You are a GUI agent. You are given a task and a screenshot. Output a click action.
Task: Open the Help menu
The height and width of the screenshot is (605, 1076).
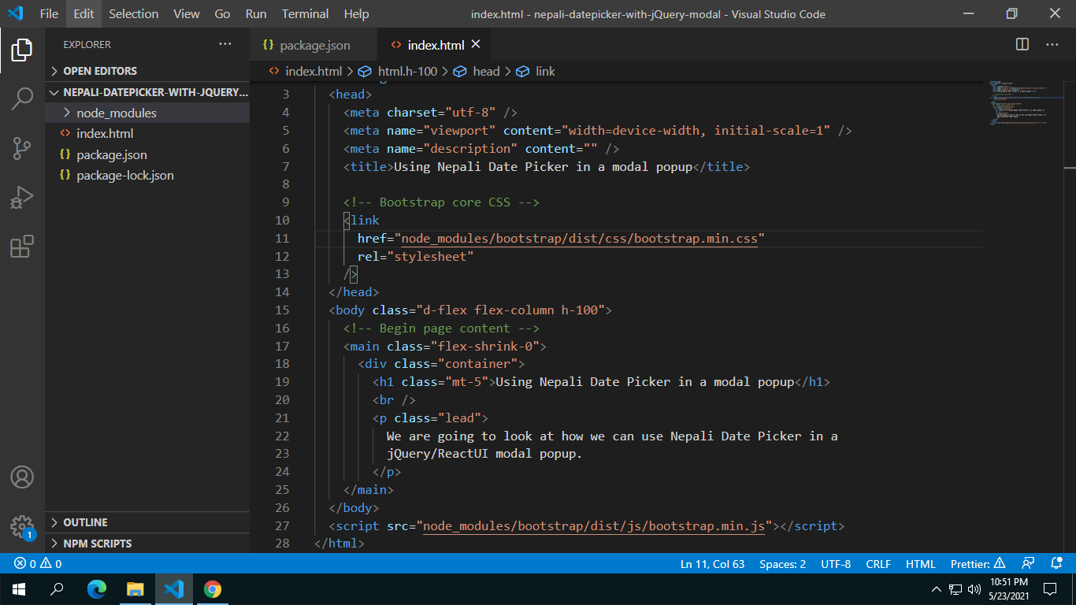coord(356,13)
